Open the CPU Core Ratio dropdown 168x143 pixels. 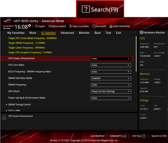[111, 65]
